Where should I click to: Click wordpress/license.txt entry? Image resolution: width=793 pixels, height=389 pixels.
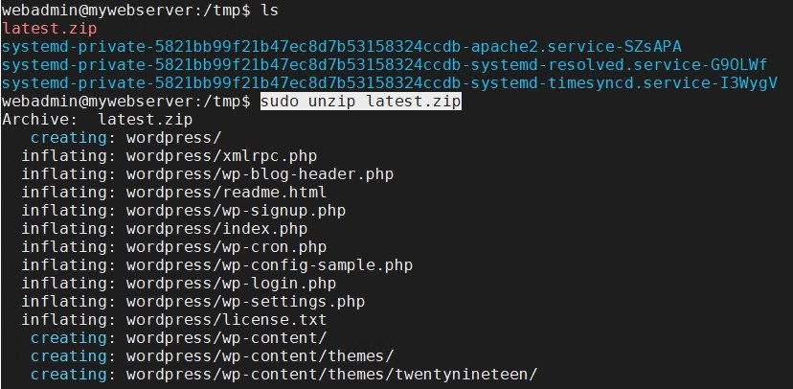coord(226,320)
